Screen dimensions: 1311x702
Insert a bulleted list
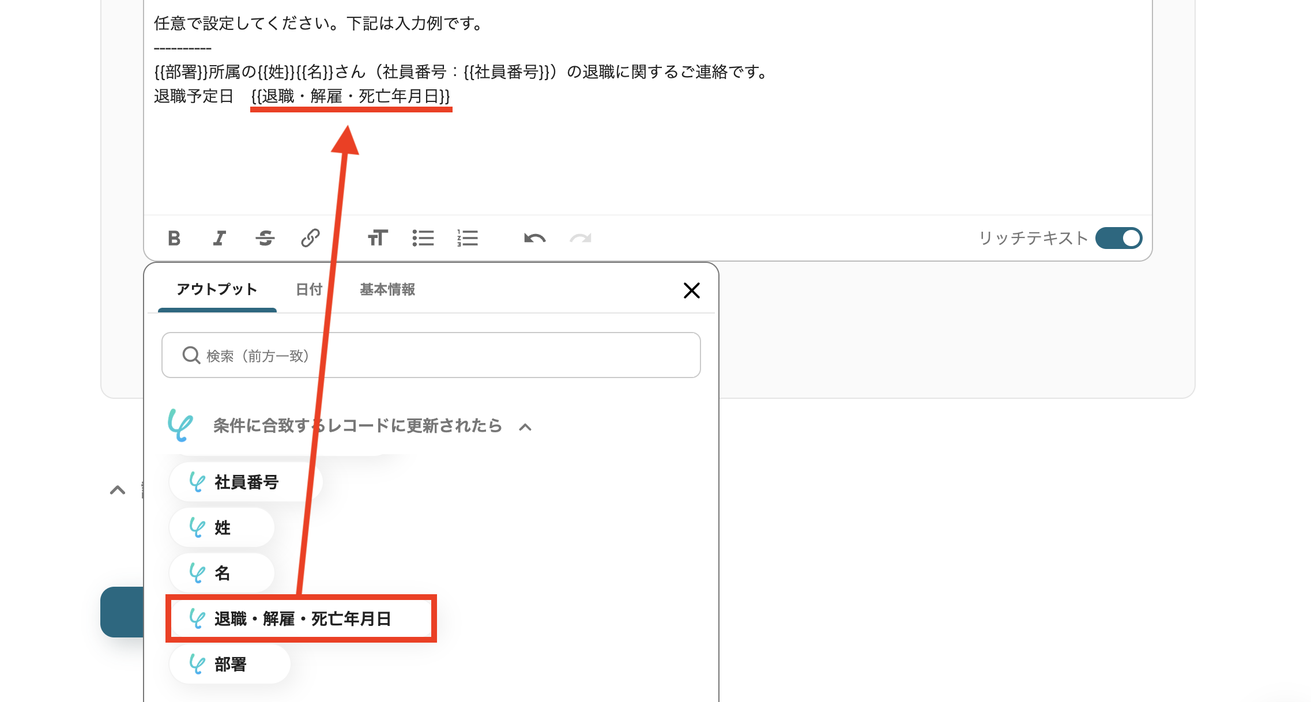pyautogui.click(x=423, y=238)
